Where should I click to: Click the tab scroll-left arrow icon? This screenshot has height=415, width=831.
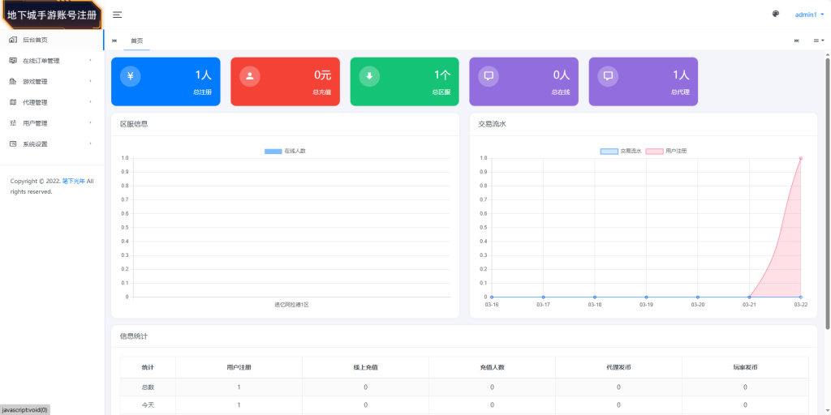[x=114, y=41]
